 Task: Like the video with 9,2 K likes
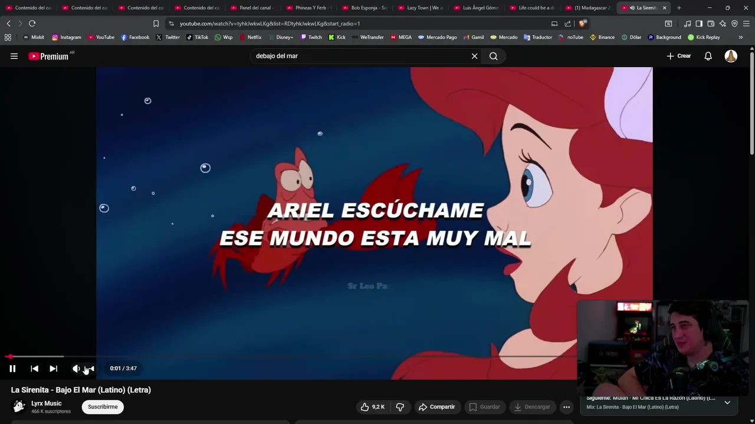tap(372, 407)
